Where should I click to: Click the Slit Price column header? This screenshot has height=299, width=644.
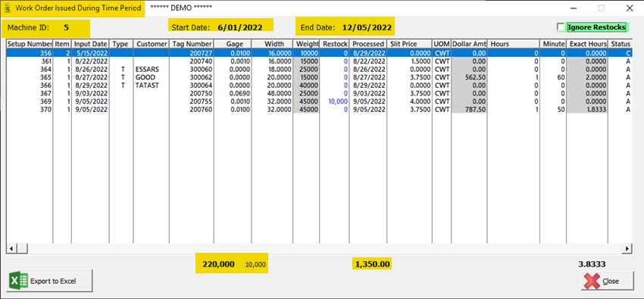[409, 44]
